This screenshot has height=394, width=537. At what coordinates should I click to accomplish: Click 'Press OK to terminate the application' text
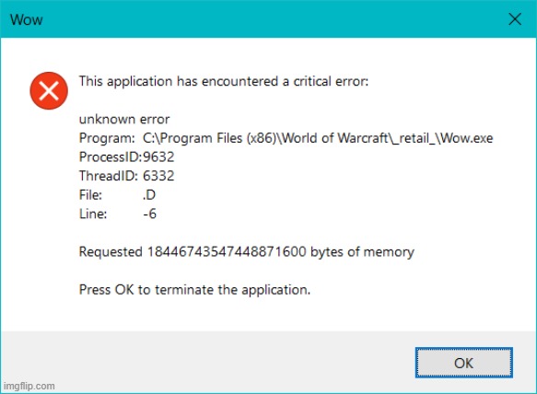point(194,290)
